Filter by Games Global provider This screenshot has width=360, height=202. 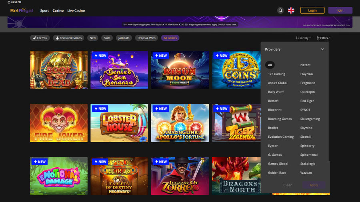pos(278,164)
